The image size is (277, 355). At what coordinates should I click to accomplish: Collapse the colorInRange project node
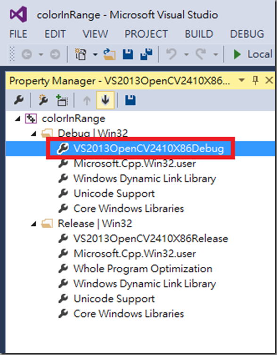17,119
